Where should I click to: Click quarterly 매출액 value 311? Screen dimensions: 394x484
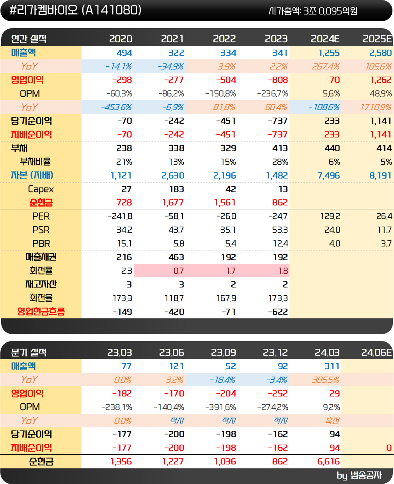332,366
